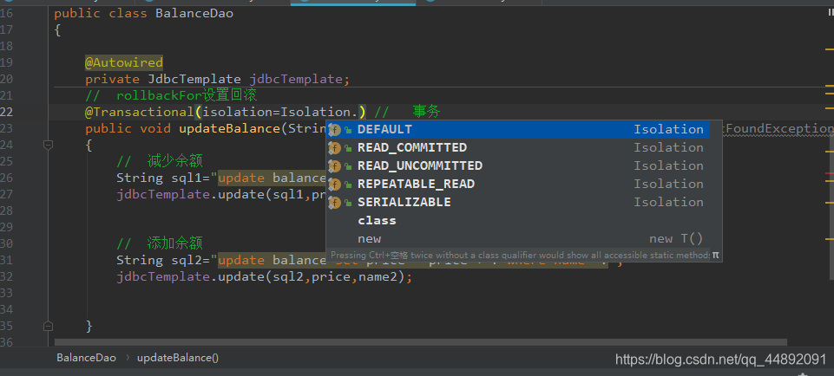Click field icon beside READ_UNCOMMITTED suggestion
Image resolution: width=834 pixels, height=376 pixels.
pos(334,165)
